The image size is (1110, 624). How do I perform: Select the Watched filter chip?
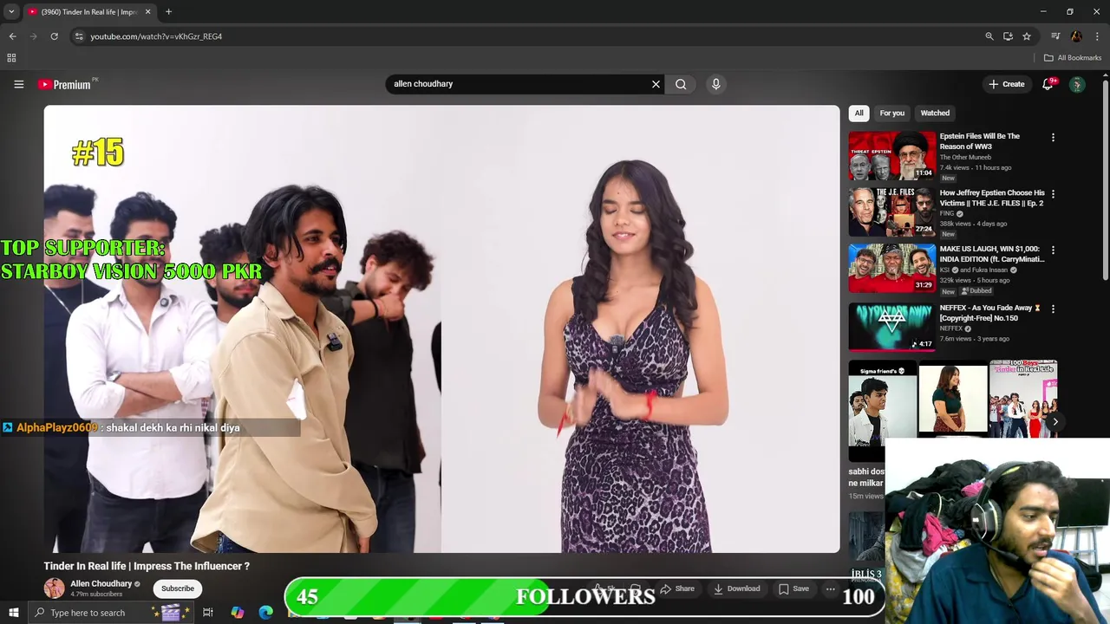coord(935,113)
